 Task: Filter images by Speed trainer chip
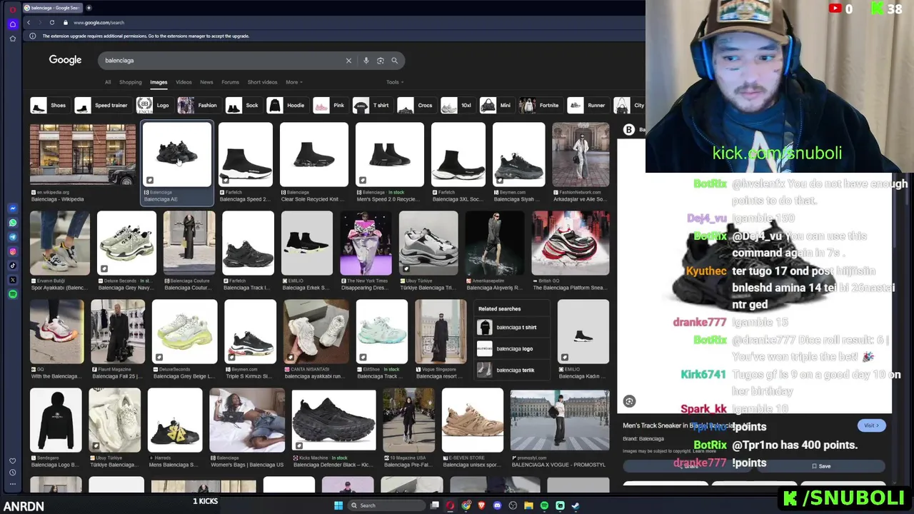point(102,106)
